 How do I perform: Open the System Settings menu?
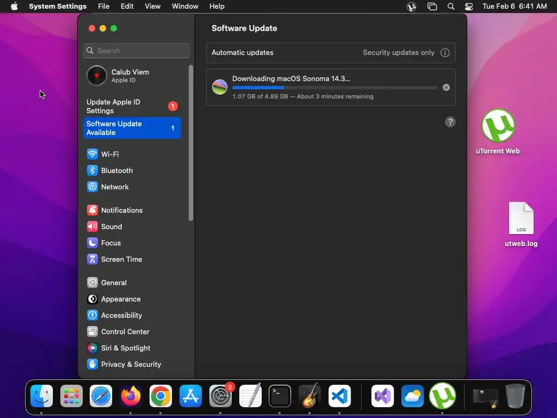58,7
